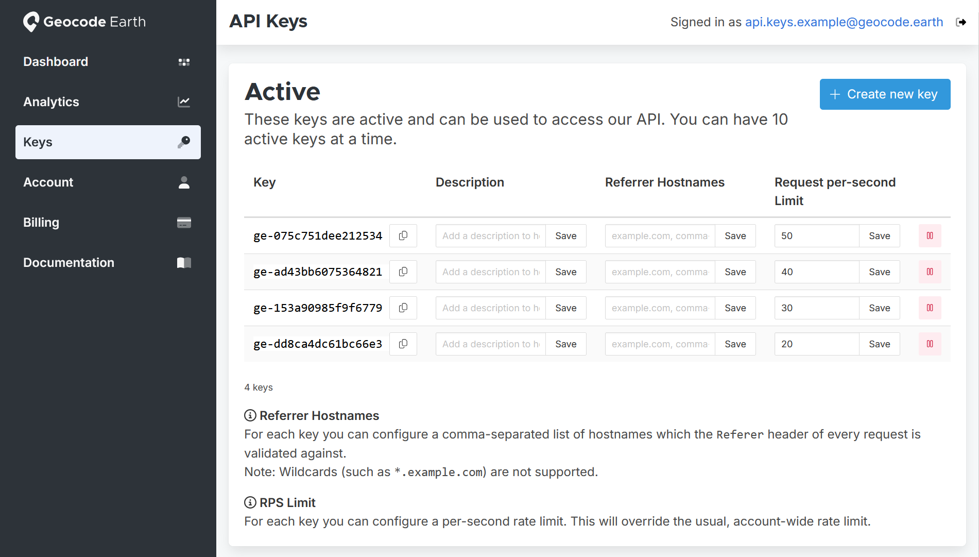Click the Referrer Hostnames info icon

point(250,415)
